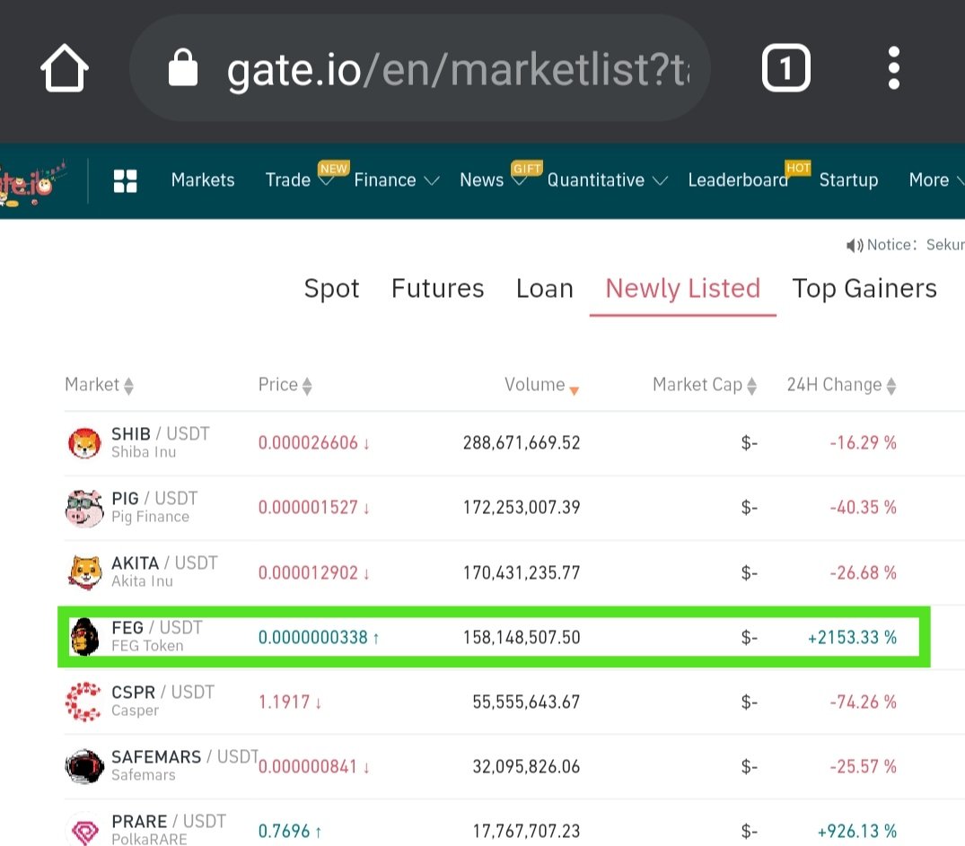Image resolution: width=965 pixels, height=846 pixels.
Task: Switch to the Top Gainers tab
Action: (x=864, y=288)
